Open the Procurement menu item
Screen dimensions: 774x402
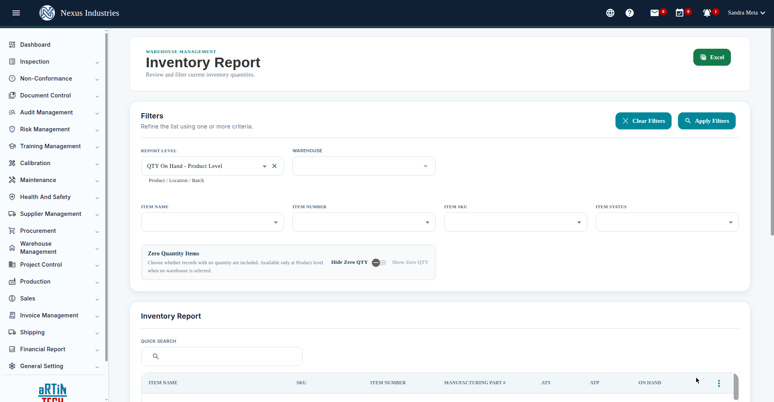click(38, 231)
